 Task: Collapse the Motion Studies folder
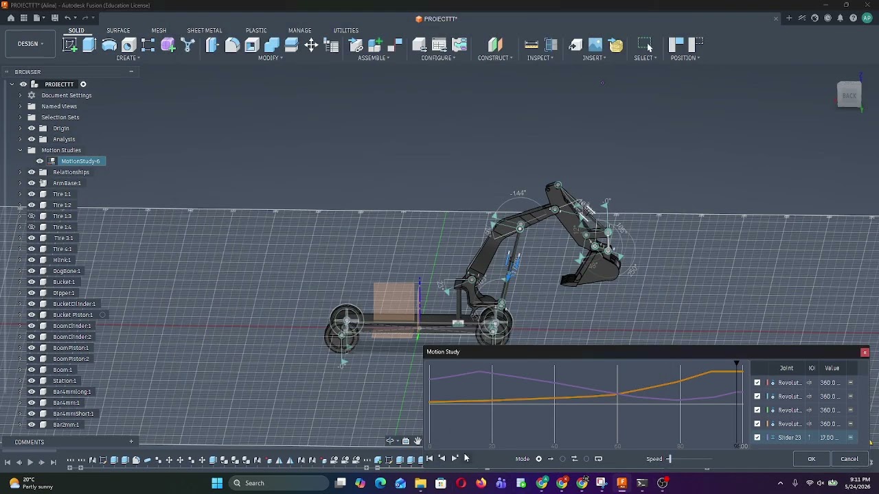tap(20, 150)
